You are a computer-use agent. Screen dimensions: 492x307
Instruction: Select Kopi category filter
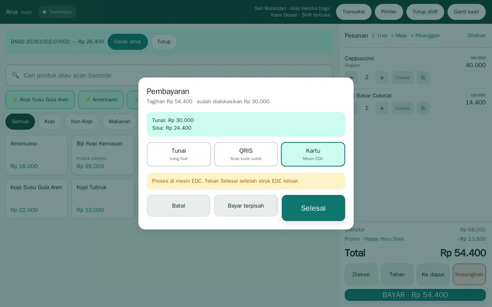[x=50, y=122]
